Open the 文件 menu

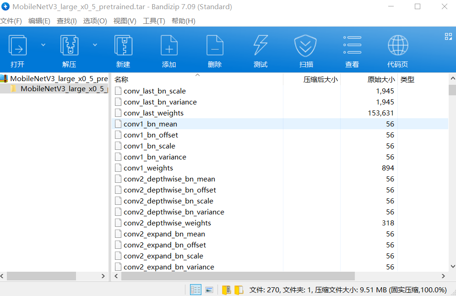point(11,21)
